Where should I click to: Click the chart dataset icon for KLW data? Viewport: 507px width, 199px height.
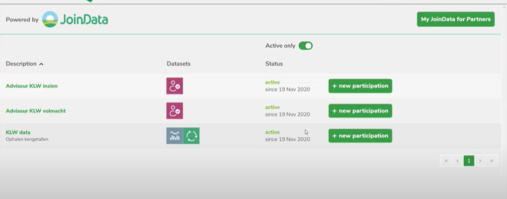click(x=174, y=136)
